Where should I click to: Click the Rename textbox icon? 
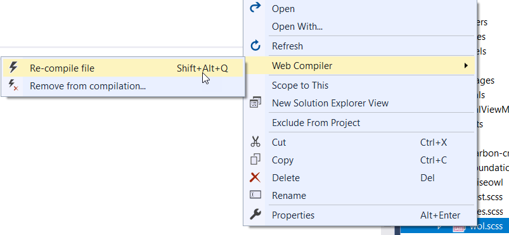pyautogui.click(x=255, y=194)
